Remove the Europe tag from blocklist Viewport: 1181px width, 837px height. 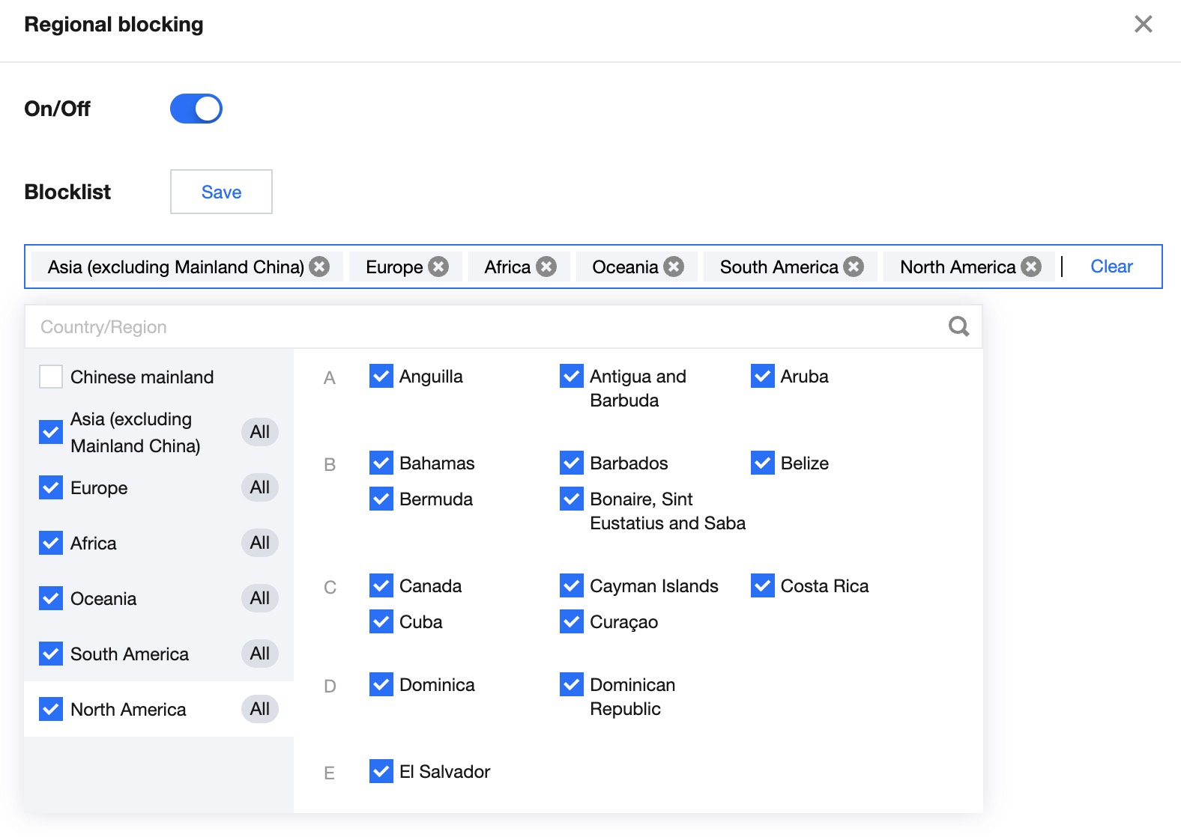[x=438, y=267]
